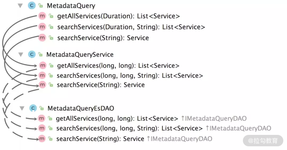The width and height of the screenshot is (287, 150).
Task: Select getAllServices(Duration): List<Service> method
Action: (x=119, y=16)
